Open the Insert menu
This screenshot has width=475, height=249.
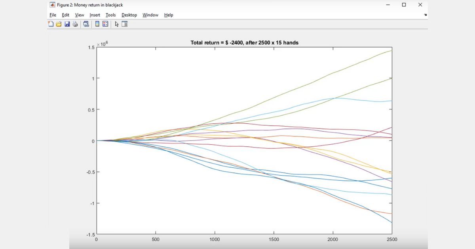pyautogui.click(x=95, y=15)
